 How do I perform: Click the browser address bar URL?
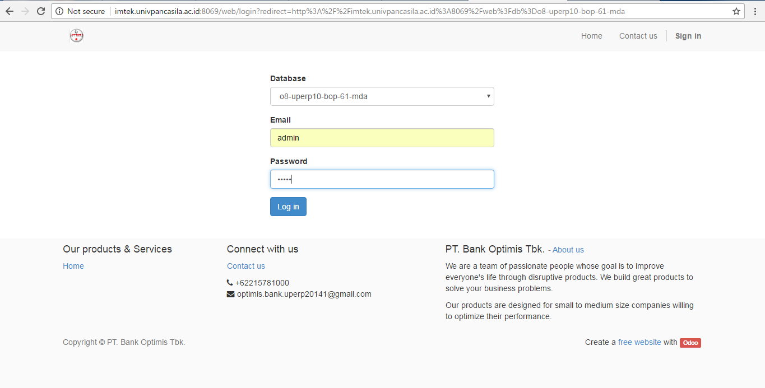tap(370, 11)
